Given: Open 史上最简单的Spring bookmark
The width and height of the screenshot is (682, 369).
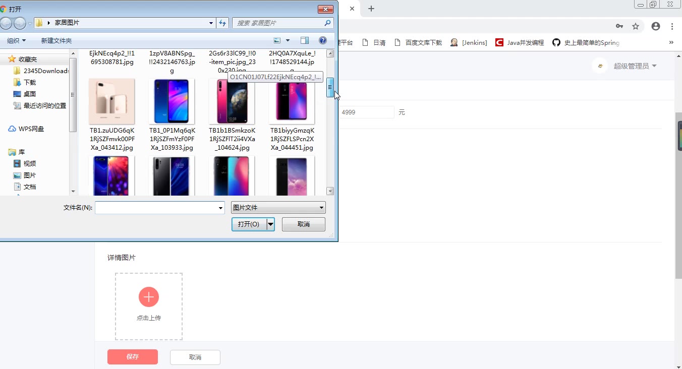Looking at the screenshot, I should pos(586,43).
